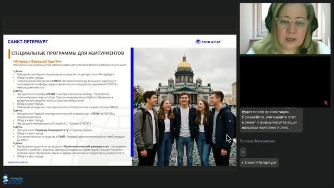Screen dimensions: 334x188
Task: Click the chat message 'г. Санкт-Петербург'
Action: (259, 162)
